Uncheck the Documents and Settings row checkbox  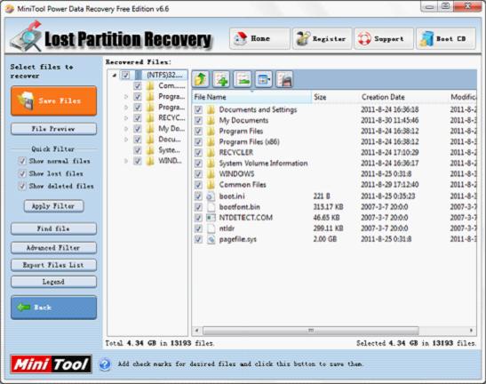point(198,110)
